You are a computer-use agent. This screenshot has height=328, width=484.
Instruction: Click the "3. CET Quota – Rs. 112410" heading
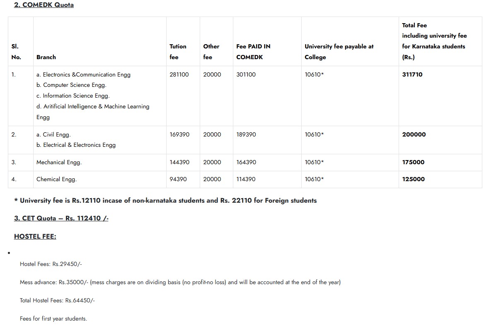coord(61,218)
